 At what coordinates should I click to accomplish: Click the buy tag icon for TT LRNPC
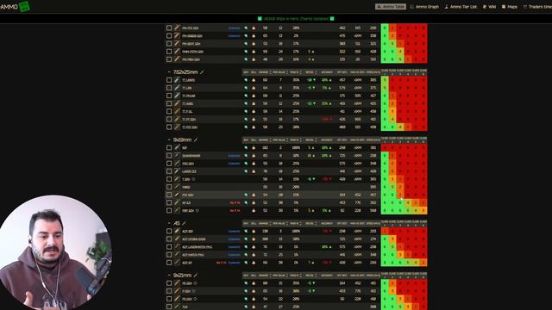246,80
